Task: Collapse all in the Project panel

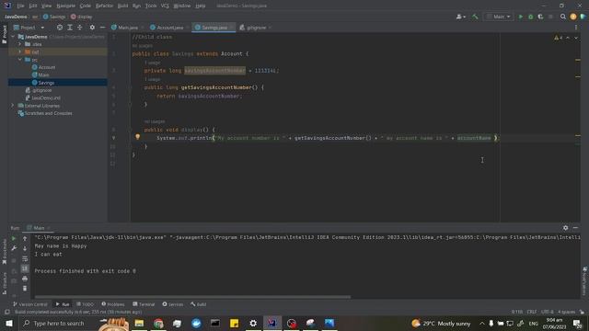Action: 80,28
